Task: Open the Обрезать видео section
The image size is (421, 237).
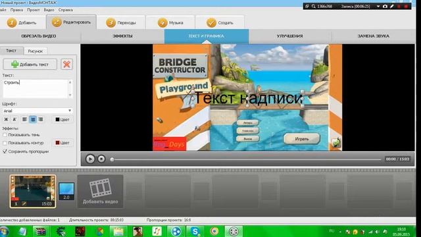Action: (39, 36)
